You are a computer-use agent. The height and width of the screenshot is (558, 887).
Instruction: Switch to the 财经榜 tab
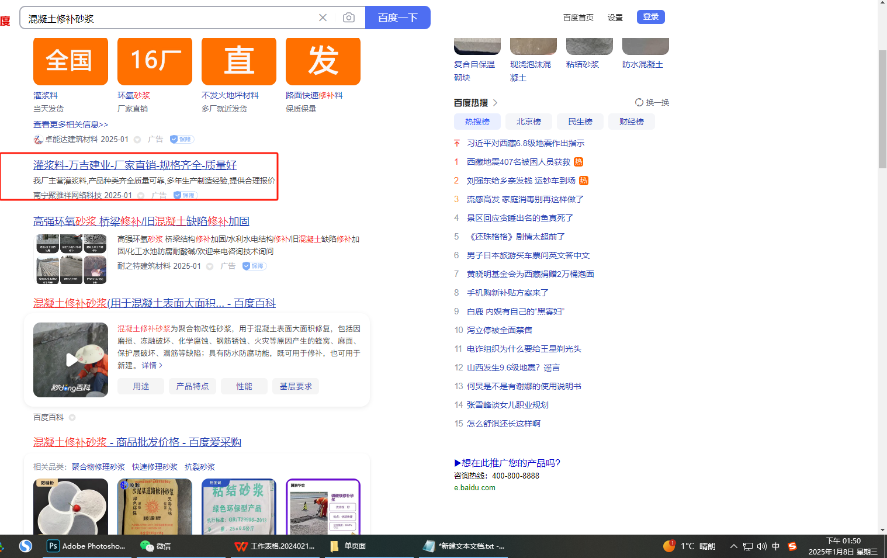click(x=632, y=122)
